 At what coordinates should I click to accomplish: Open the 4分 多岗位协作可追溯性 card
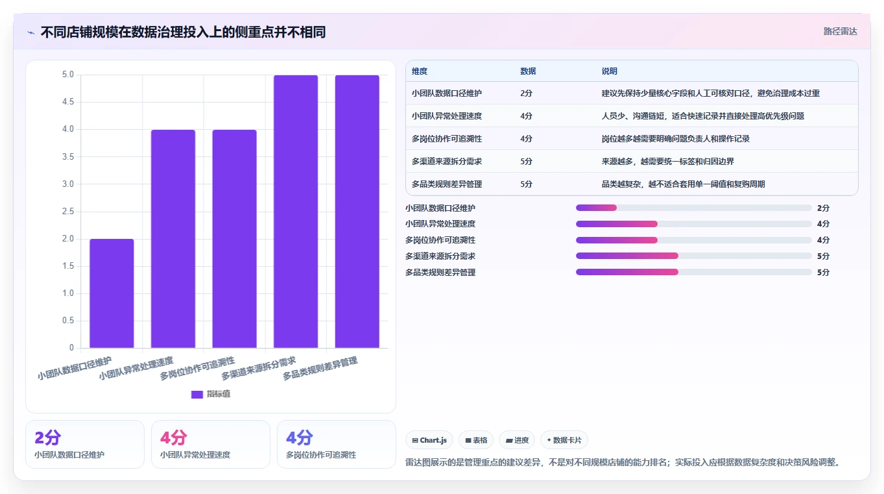pyautogui.click(x=337, y=444)
